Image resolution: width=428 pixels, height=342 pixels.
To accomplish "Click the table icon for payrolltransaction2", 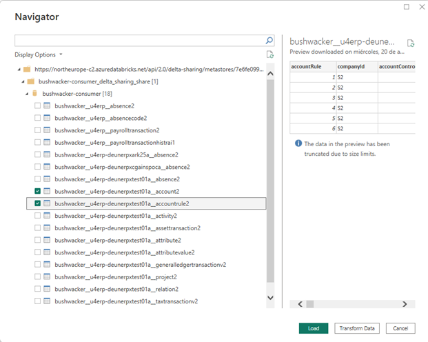I will 47,130.
